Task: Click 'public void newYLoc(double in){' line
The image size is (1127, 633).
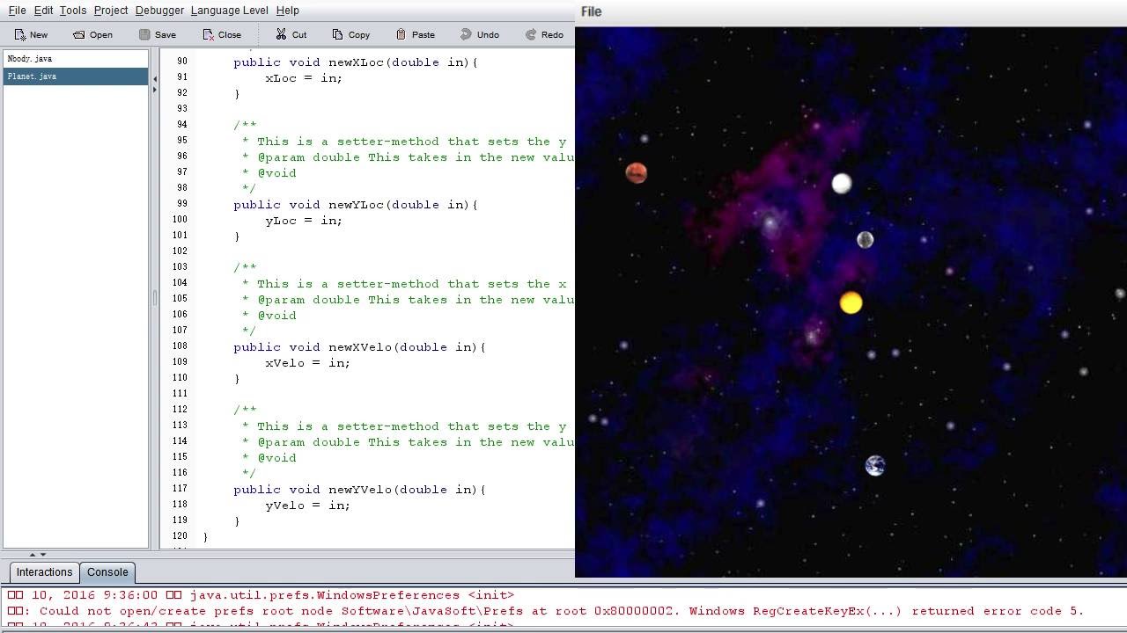Action: tap(356, 205)
